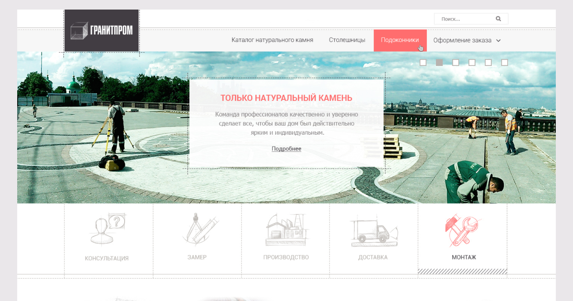Switch to third slider dot
This screenshot has width=573, height=301.
(x=456, y=63)
